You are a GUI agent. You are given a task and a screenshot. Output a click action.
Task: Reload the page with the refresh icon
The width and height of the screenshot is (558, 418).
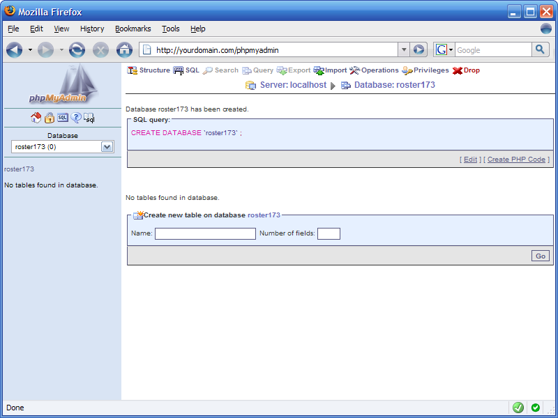pyautogui.click(x=77, y=50)
